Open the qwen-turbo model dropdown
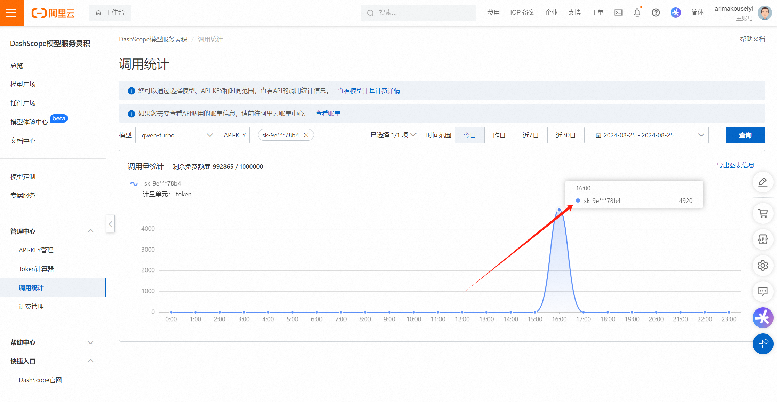 click(176, 135)
